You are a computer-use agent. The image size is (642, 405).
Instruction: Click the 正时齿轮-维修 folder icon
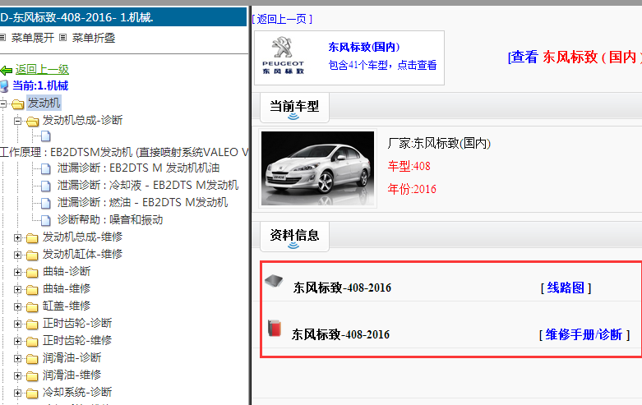(32, 341)
